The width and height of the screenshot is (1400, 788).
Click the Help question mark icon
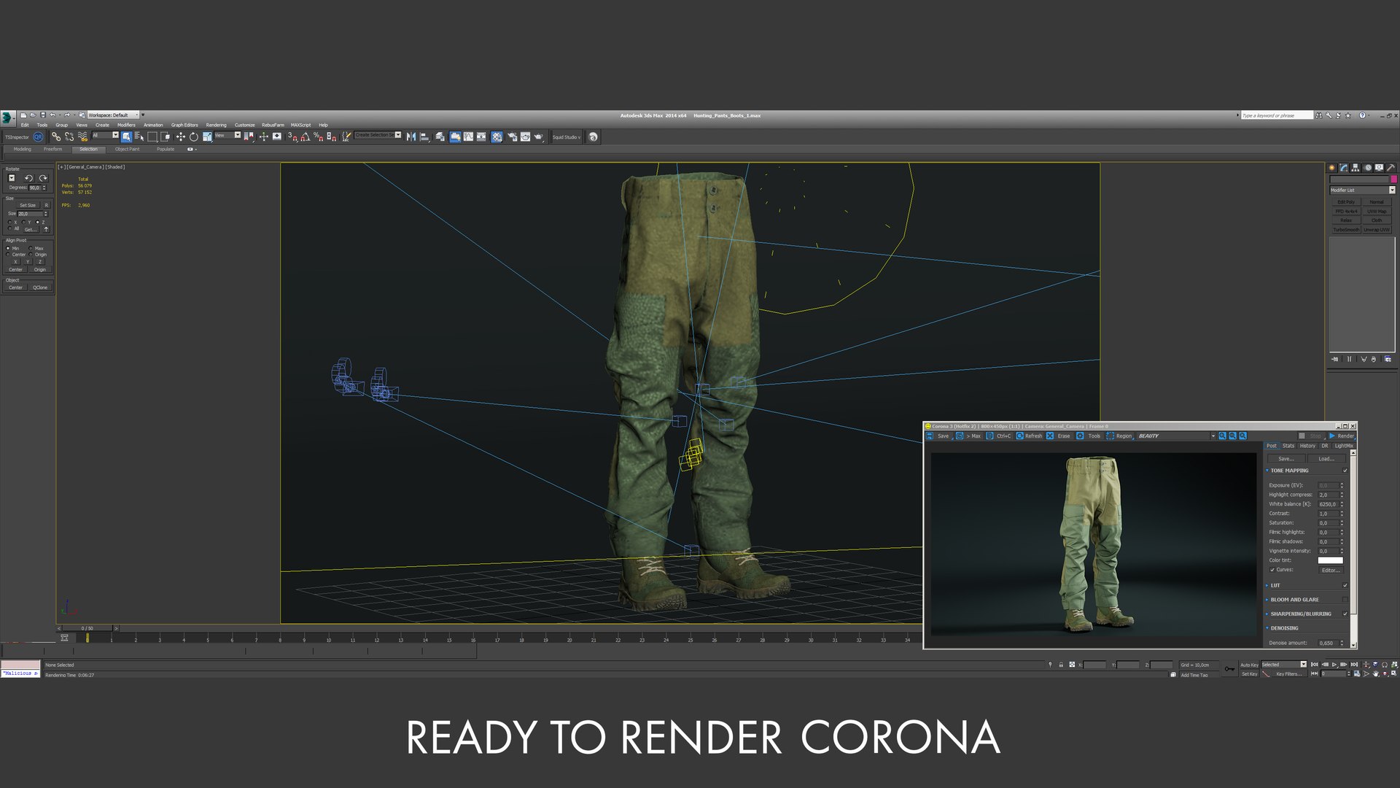[1361, 115]
